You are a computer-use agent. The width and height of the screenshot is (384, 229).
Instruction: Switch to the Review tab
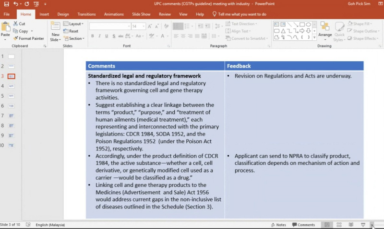165,14
